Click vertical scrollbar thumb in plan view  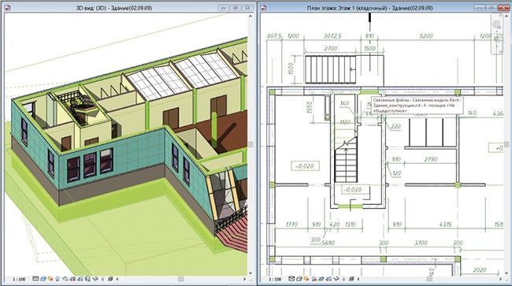click(506, 144)
